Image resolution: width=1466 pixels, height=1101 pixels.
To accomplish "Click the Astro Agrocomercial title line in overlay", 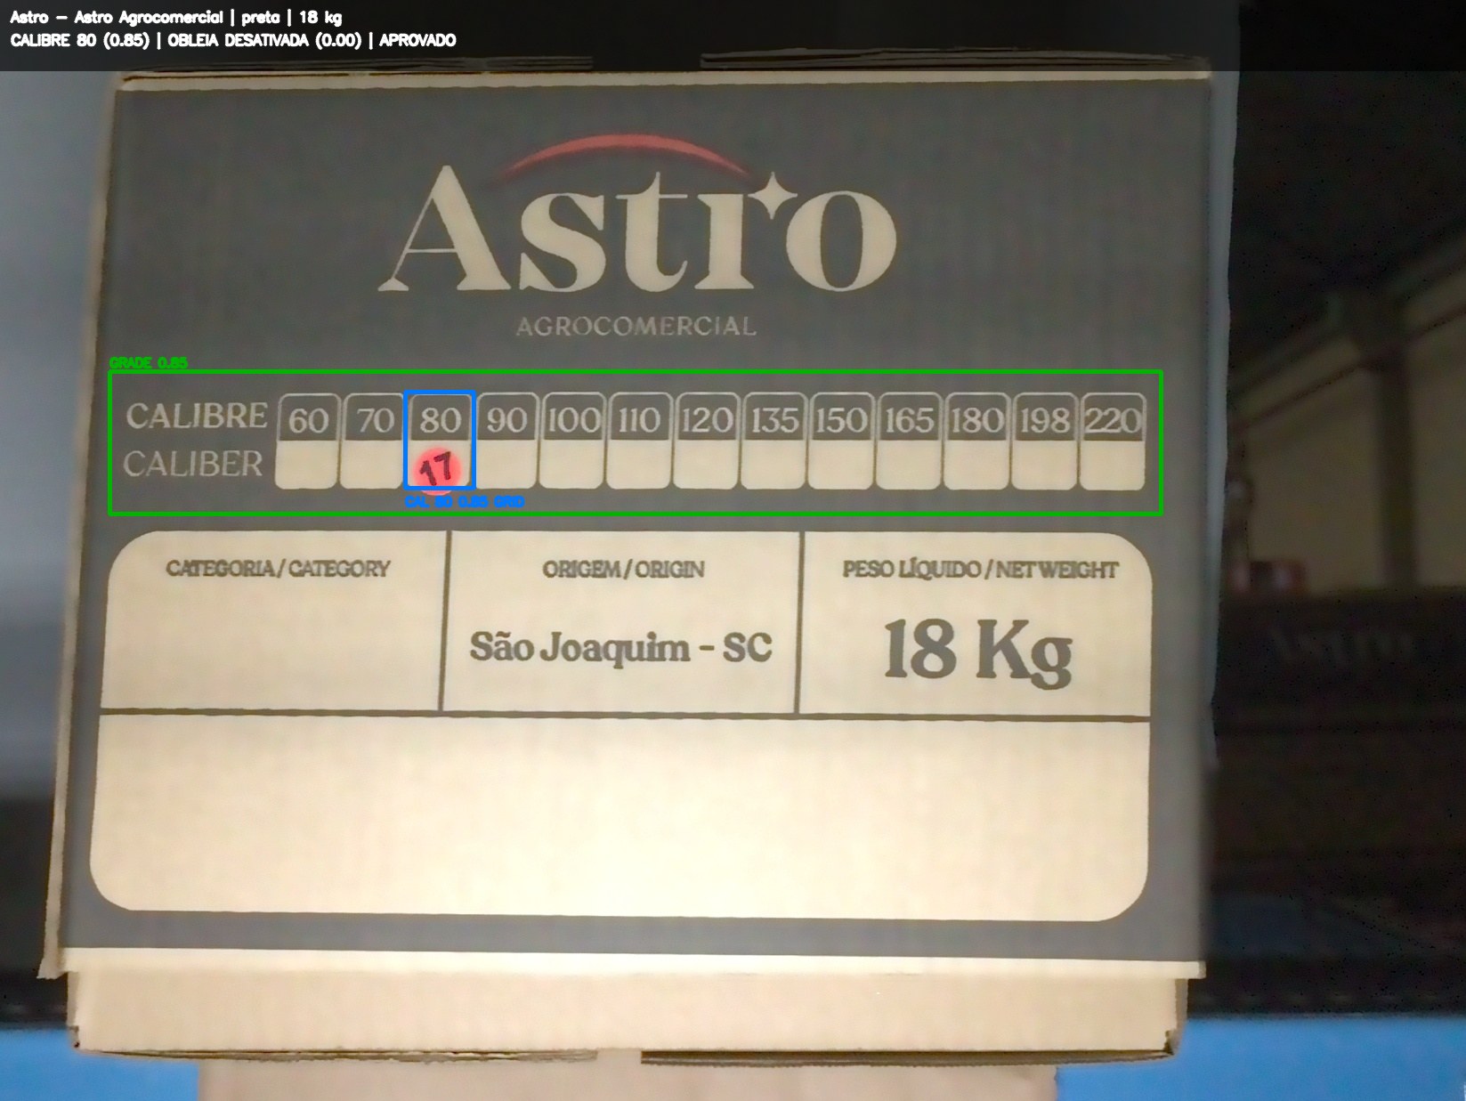I will click(x=176, y=17).
